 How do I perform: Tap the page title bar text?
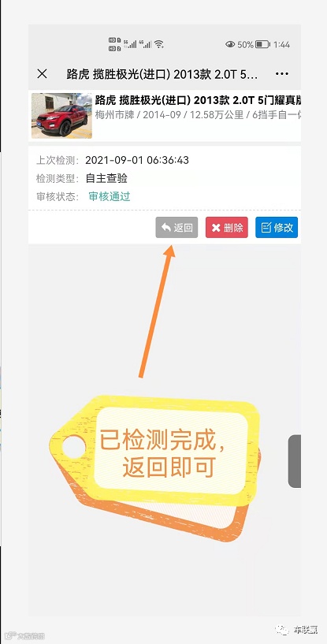(x=162, y=74)
